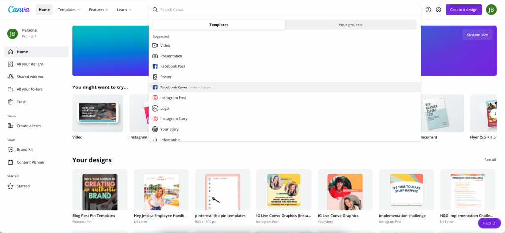Click the Content Planner calendar icon
505x233 pixels.
(x=11, y=162)
